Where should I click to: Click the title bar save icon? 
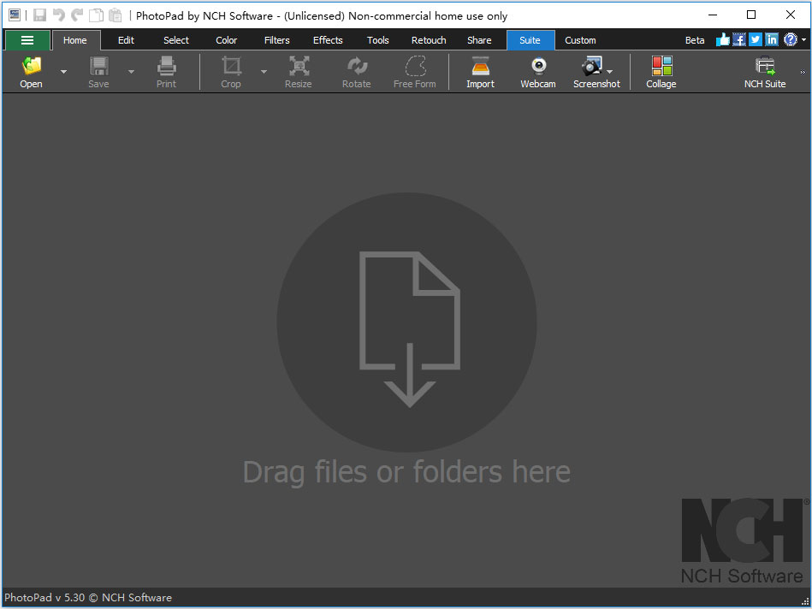pyautogui.click(x=40, y=15)
